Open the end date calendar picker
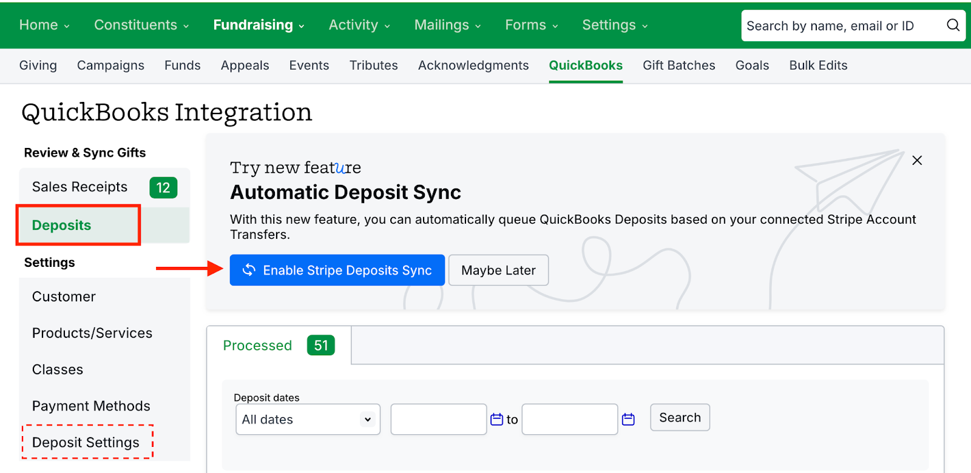The height and width of the screenshot is (473, 971). pos(628,419)
